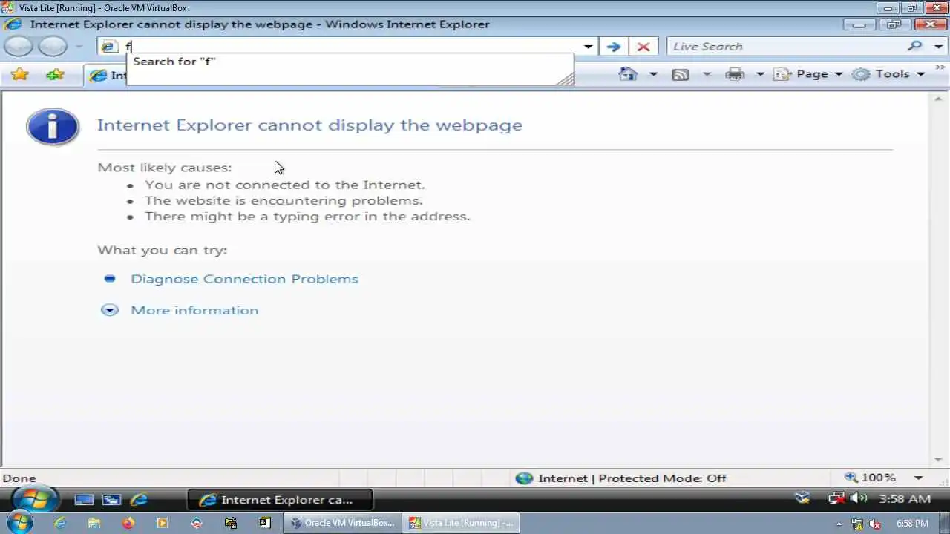Screen dimensions: 950x534
Task: Open Internet Explorer from host taskbar
Action: point(60,523)
